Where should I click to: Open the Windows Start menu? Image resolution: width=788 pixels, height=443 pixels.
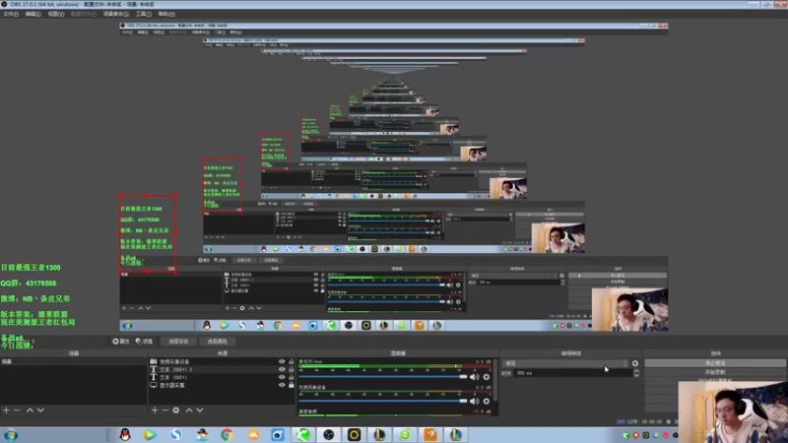click(11, 434)
